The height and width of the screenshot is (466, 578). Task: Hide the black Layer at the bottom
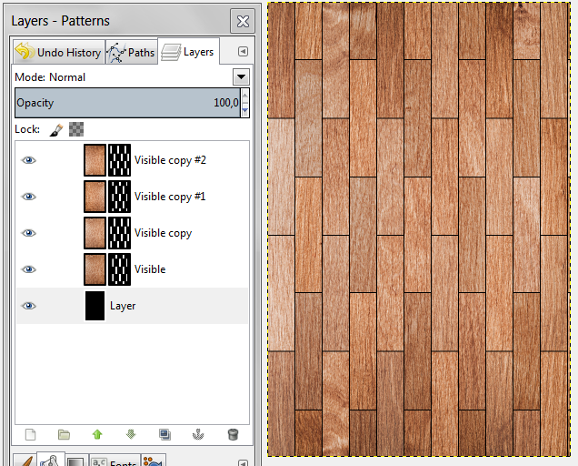29,306
